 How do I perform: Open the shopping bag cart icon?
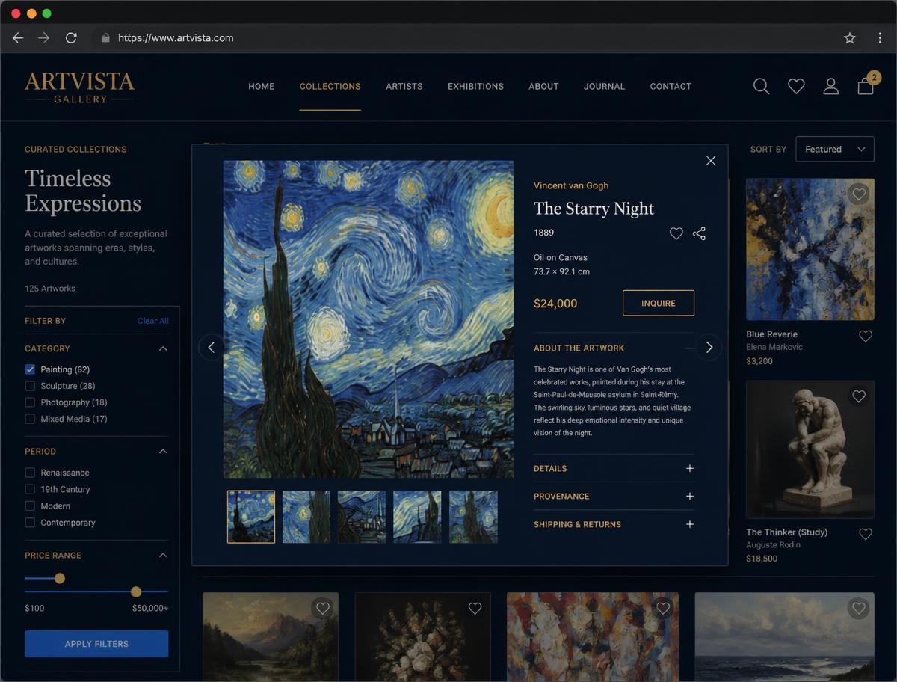point(866,86)
